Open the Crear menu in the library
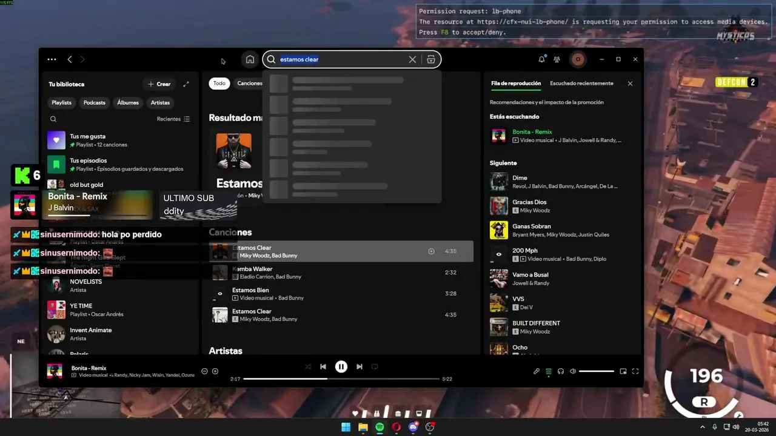 pos(159,84)
